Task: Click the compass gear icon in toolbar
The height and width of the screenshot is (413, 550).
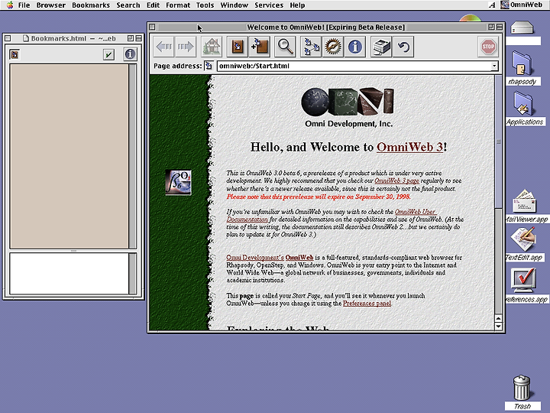Action: (x=333, y=47)
